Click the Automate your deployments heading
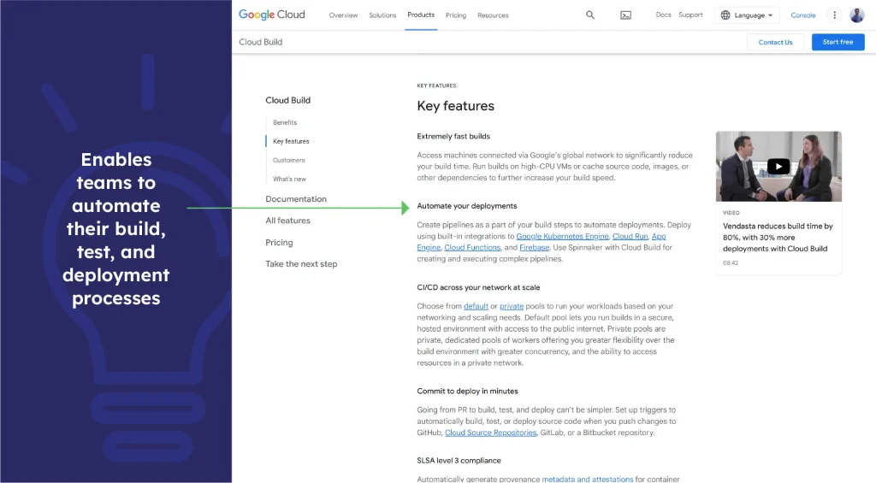This screenshot has height=483, width=876. [466, 206]
